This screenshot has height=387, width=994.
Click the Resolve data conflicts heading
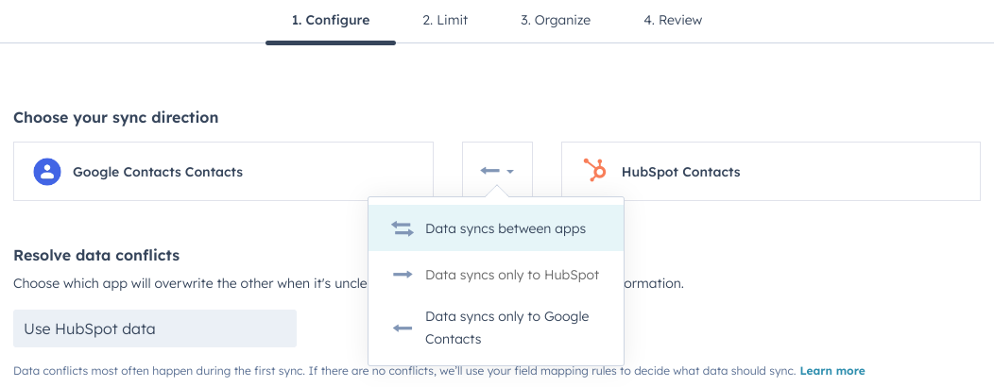click(x=96, y=255)
